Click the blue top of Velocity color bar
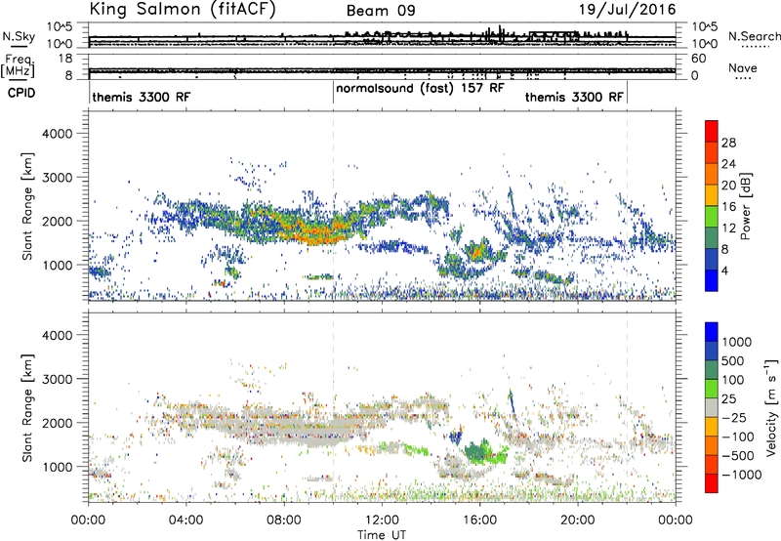Viewport: 781px width, 541px height. [x=712, y=332]
